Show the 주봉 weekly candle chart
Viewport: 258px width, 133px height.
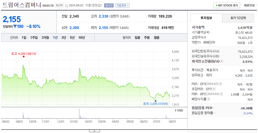147,38
